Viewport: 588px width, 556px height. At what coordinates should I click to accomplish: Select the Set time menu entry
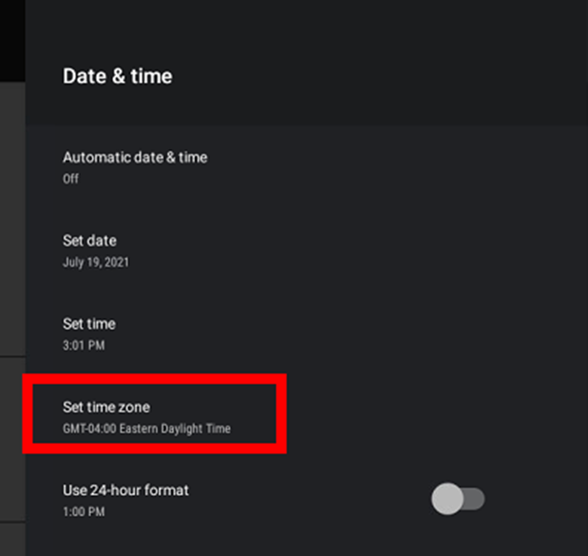(x=307, y=335)
